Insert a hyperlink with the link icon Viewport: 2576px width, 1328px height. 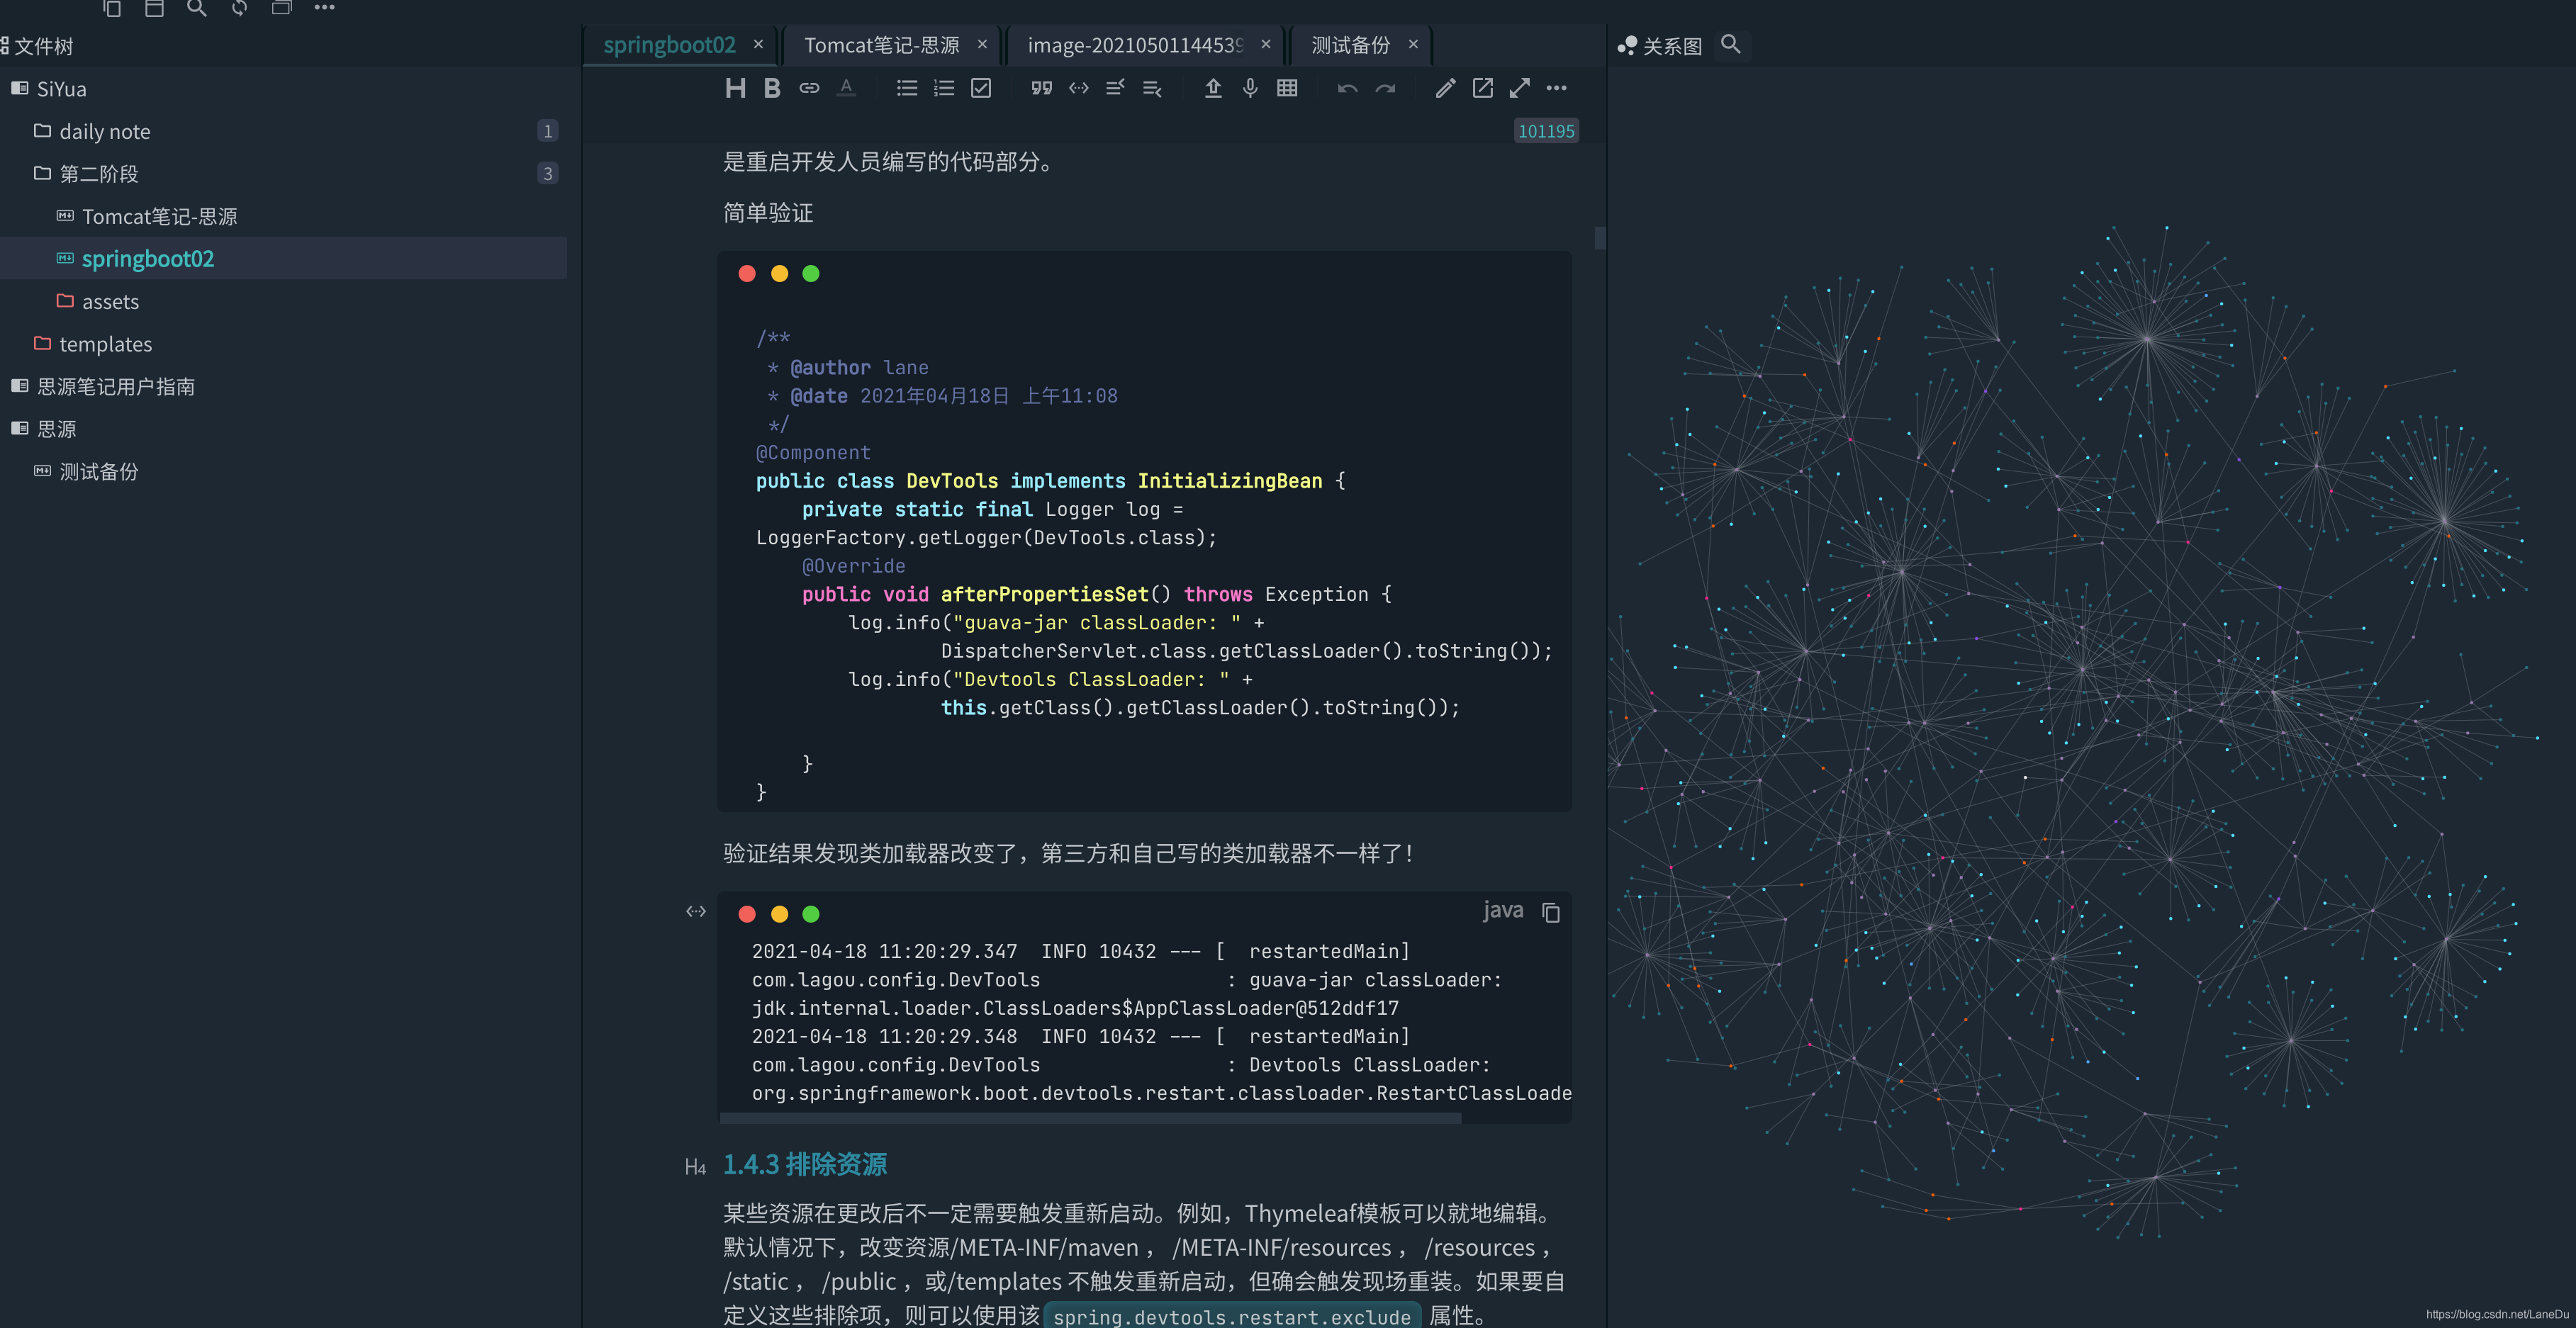[809, 88]
